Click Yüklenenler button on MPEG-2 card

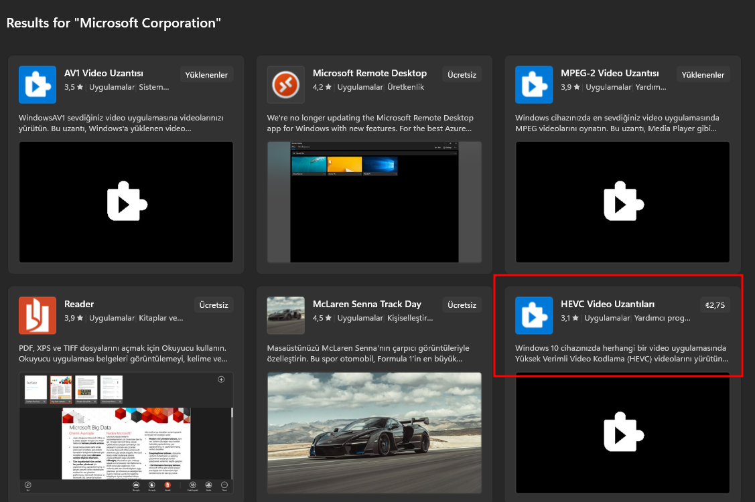(703, 74)
